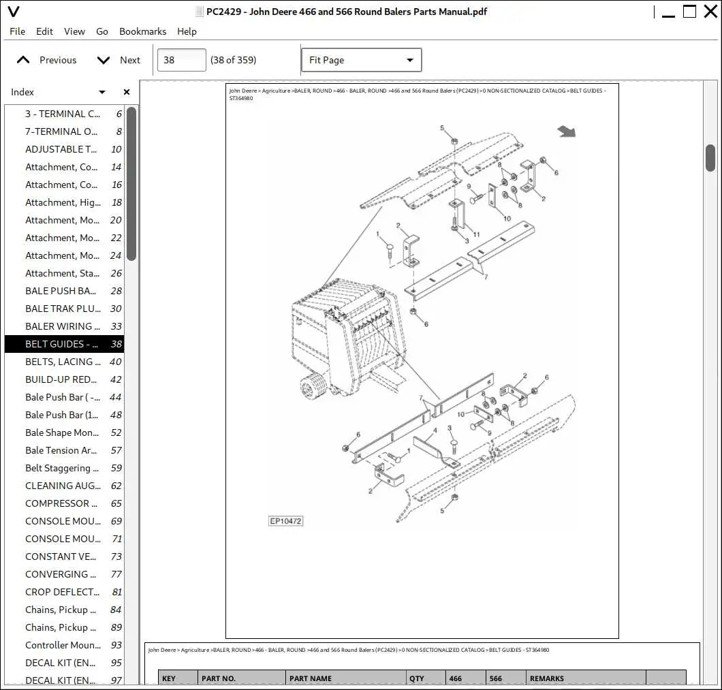Open the Help menu
This screenshot has width=722, height=690.
tap(187, 31)
